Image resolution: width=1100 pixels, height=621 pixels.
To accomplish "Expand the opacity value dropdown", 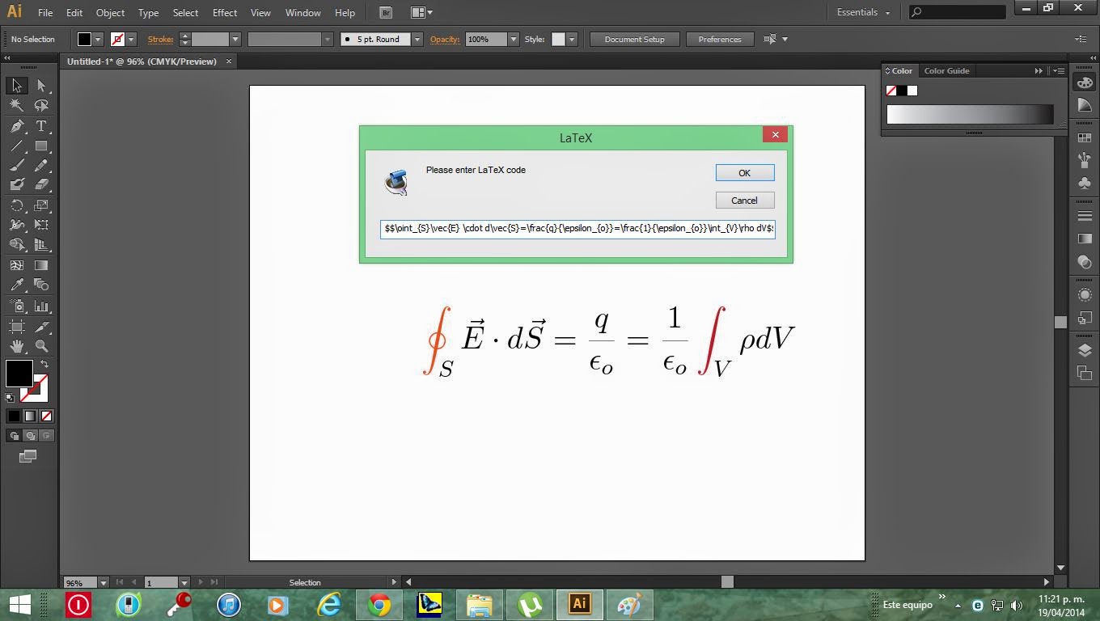I will (x=513, y=39).
